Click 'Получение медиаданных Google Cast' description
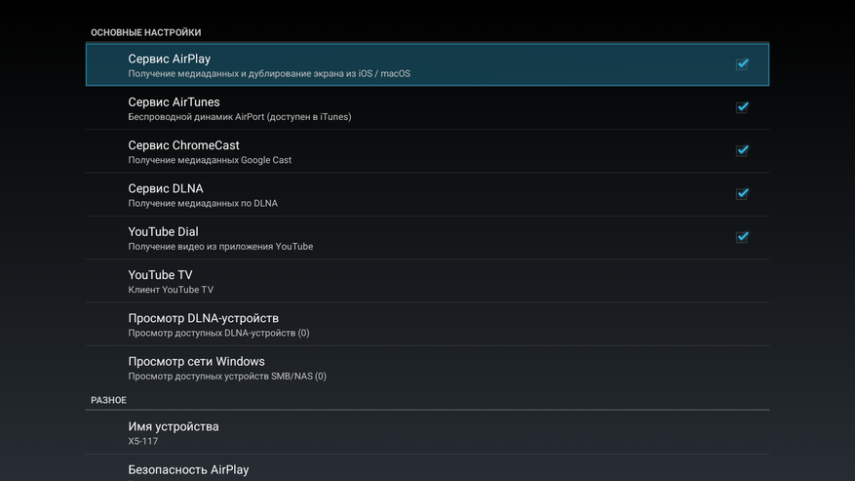The height and width of the screenshot is (481, 855). click(x=210, y=160)
